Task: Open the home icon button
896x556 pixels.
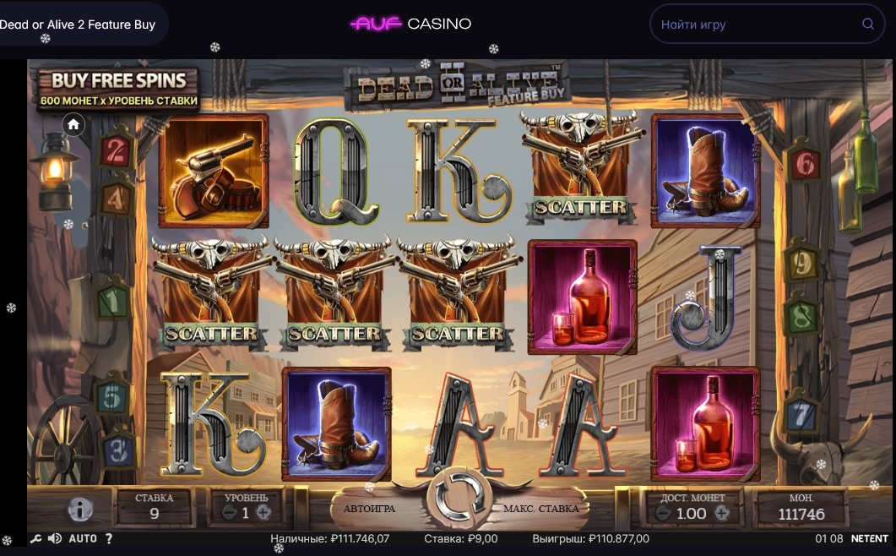Action: 73,125
